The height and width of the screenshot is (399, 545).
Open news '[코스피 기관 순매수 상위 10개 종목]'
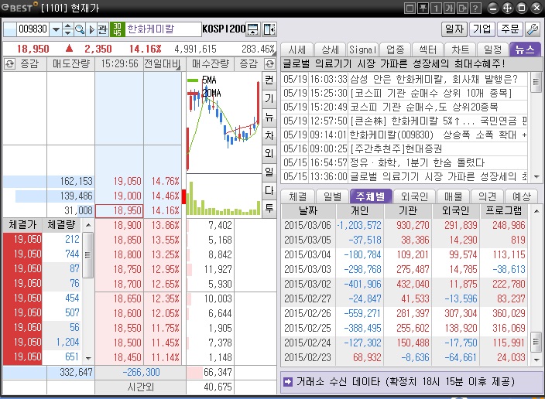pos(430,93)
